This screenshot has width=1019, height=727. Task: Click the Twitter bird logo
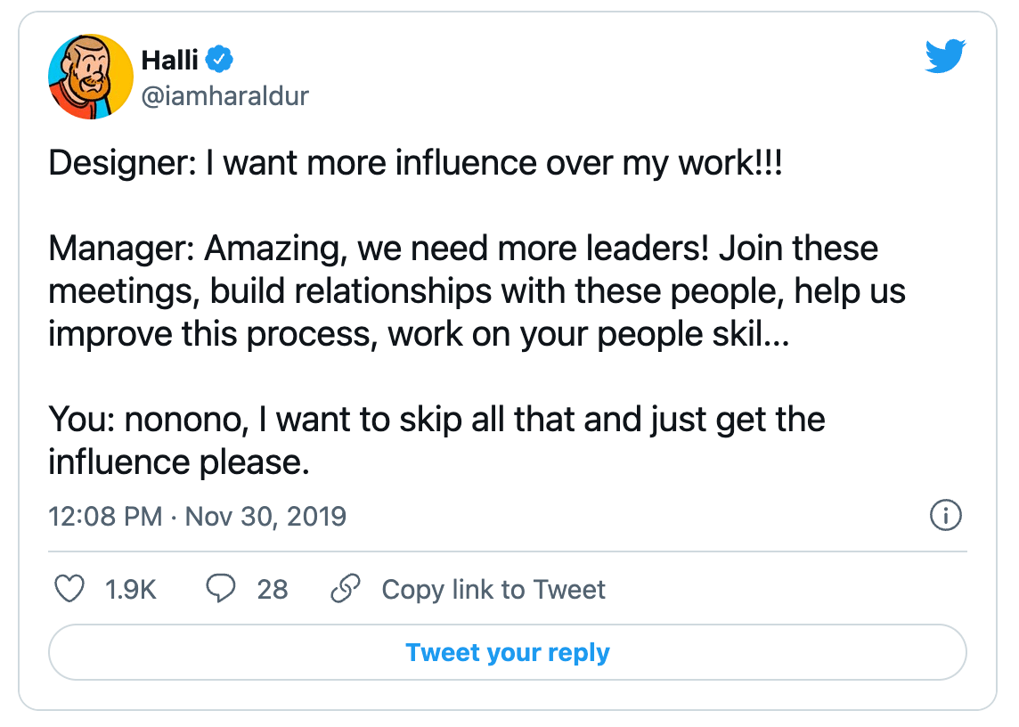pos(946,56)
